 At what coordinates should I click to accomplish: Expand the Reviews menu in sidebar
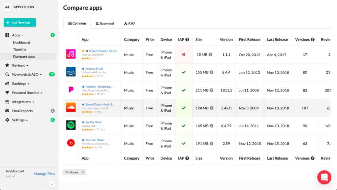click(20, 65)
